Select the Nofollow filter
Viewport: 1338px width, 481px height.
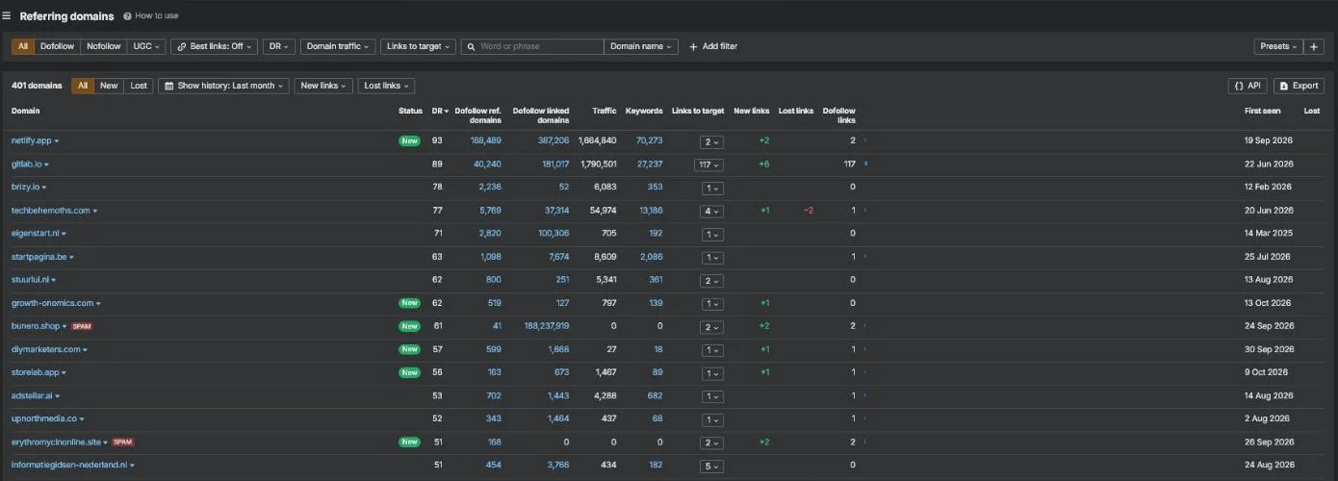pyautogui.click(x=103, y=46)
